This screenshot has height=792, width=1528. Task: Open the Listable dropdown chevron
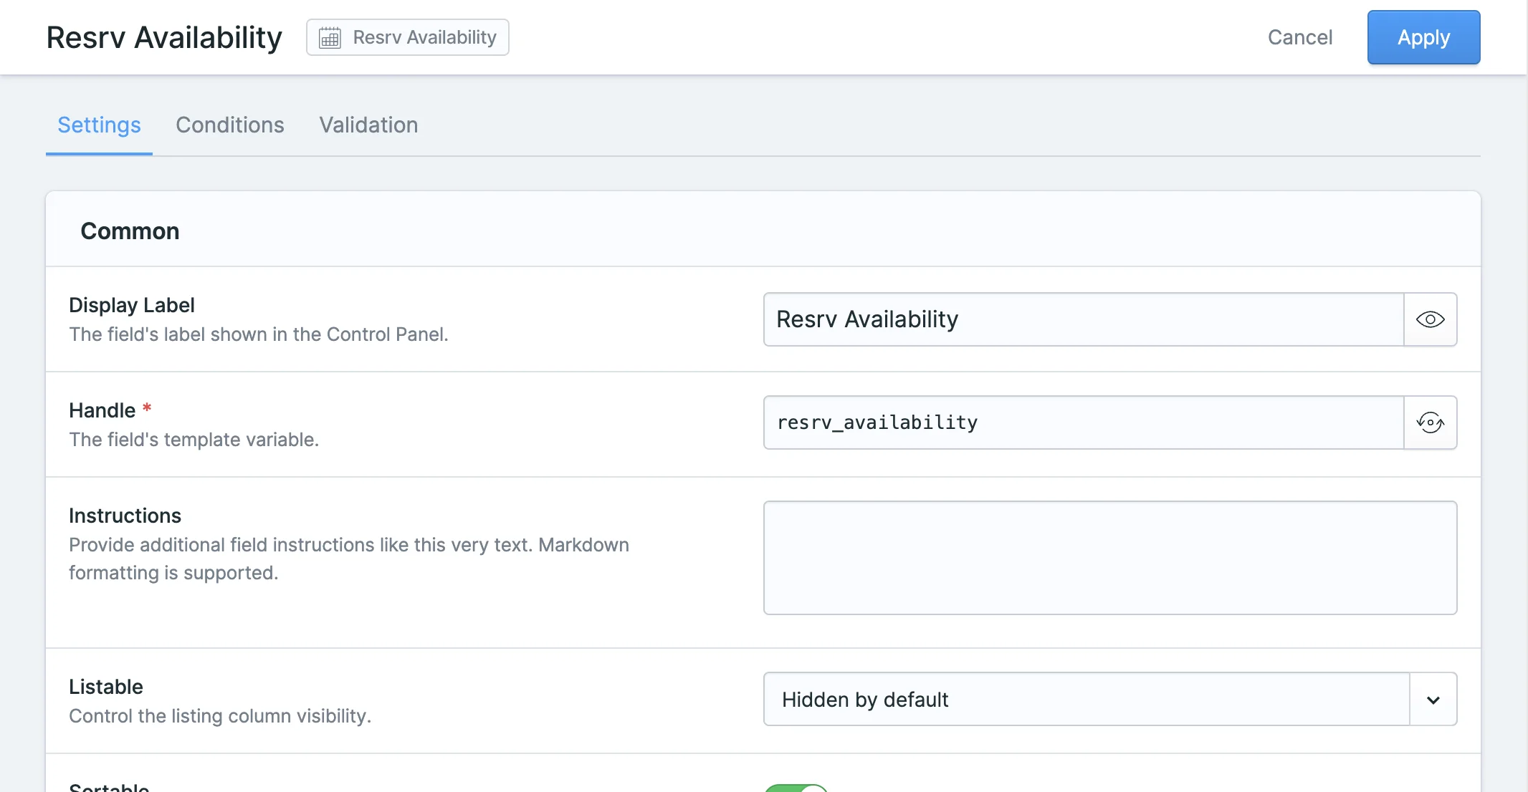coord(1433,700)
